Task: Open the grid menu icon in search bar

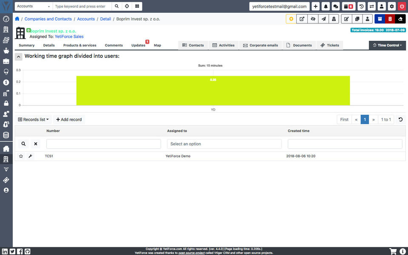Action: coord(137,6)
